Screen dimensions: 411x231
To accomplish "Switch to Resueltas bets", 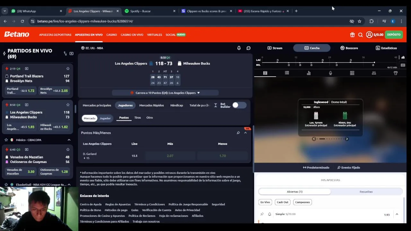I will [x=366, y=192].
